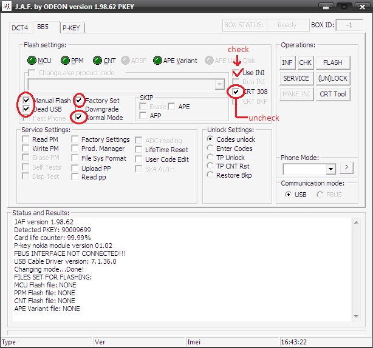
Task: Click the green APE Variant indicator
Action: pos(157,61)
